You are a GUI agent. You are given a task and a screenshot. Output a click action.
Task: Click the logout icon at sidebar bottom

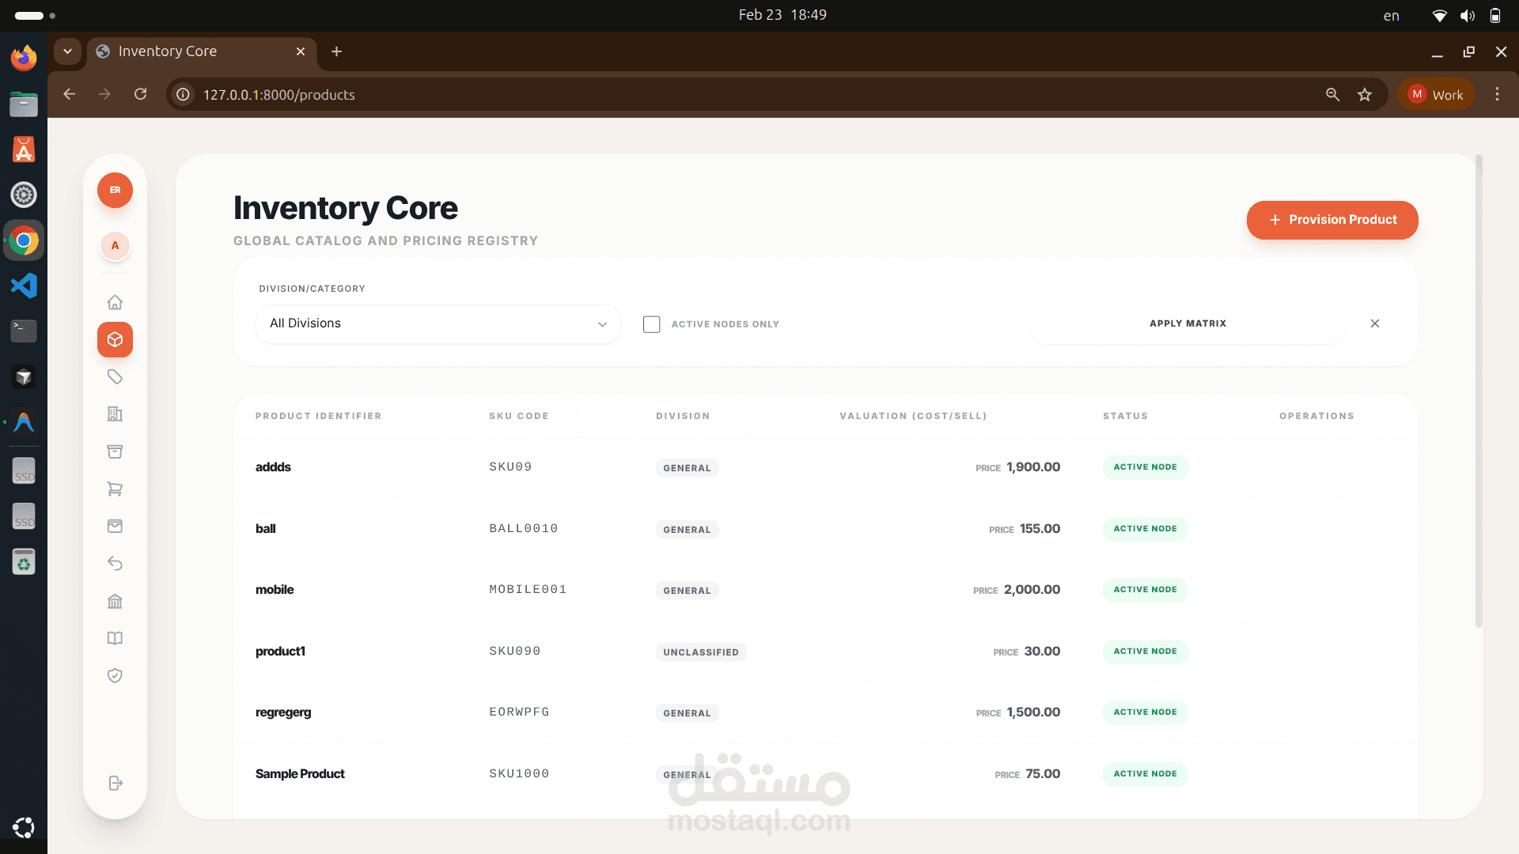coord(115,783)
